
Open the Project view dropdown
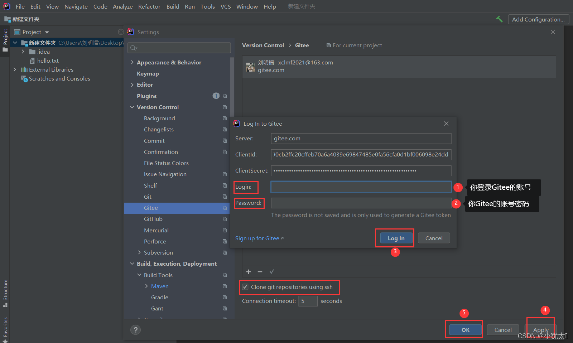pyautogui.click(x=47, y=32)
